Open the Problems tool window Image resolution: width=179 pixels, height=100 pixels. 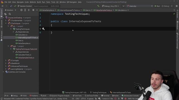point(34,96)
